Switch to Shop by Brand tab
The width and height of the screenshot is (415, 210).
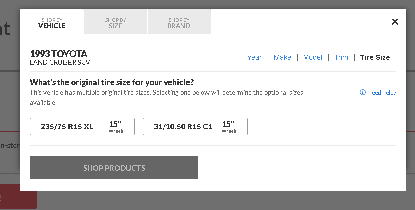(179, 22)
